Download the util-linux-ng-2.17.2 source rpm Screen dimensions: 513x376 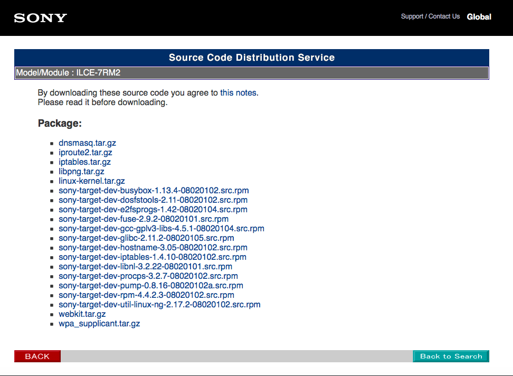[x=160, y=304]
